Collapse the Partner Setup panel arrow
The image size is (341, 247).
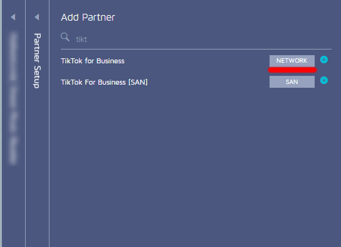[x=37, y=17]
